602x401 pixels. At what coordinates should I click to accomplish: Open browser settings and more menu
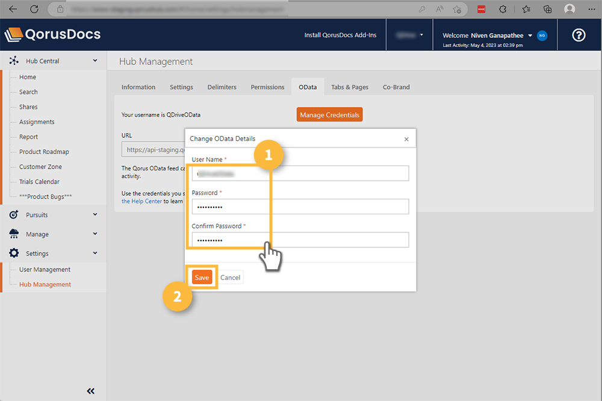coord(592,9)
